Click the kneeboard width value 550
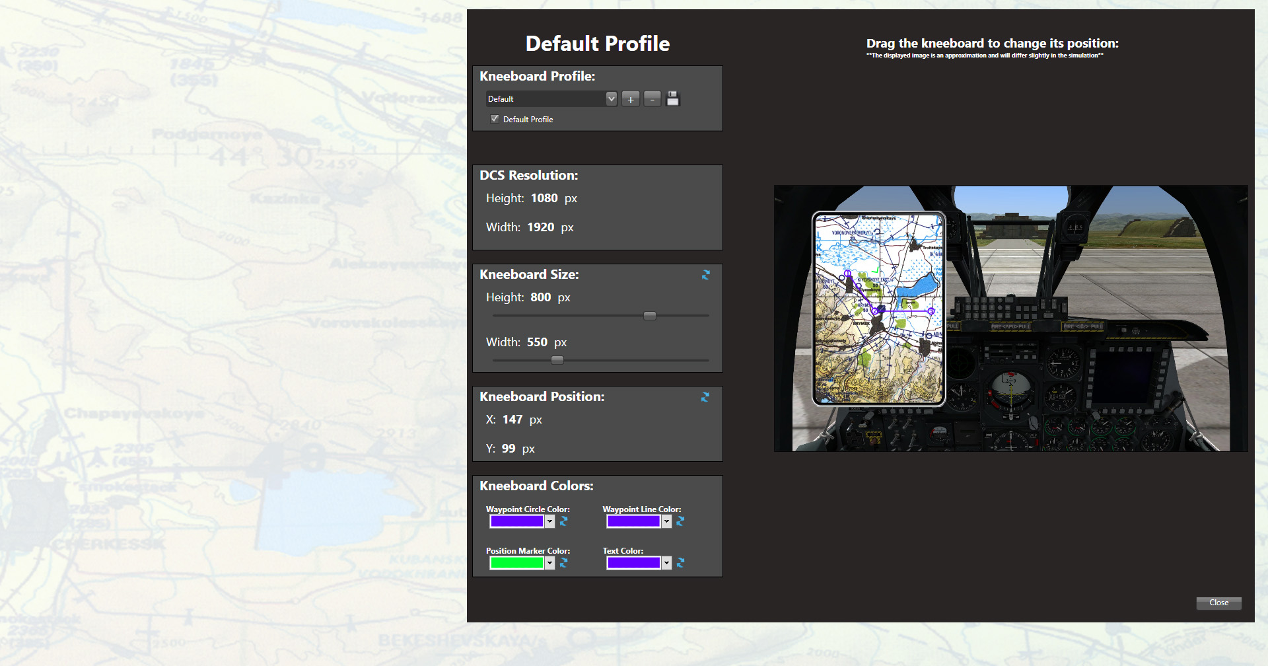 537,342
